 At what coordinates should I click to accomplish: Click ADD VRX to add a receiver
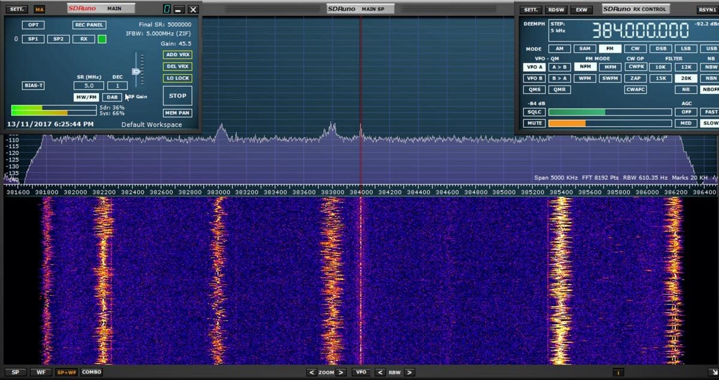tap(177, 54)
